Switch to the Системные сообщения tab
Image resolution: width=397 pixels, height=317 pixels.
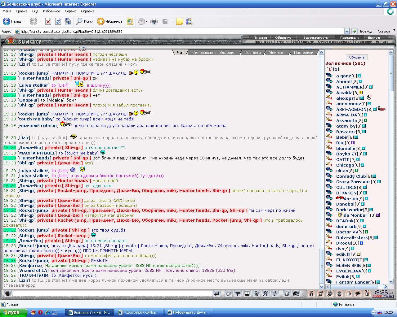214,52
